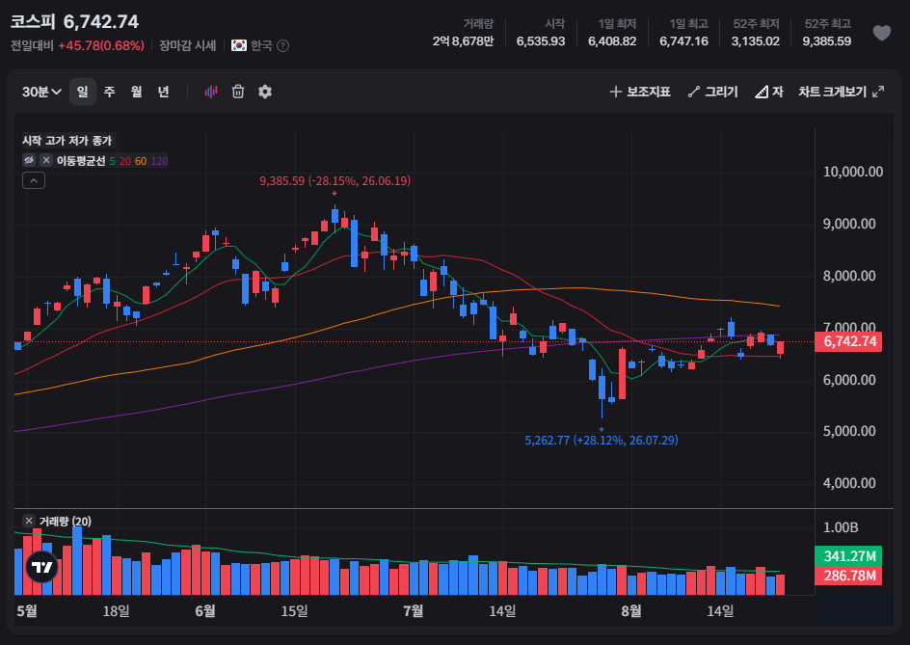Click the 거래량 (20) volume label
Image resolution: width=910 pixels, height=645 pixels.
coord(65,521)
